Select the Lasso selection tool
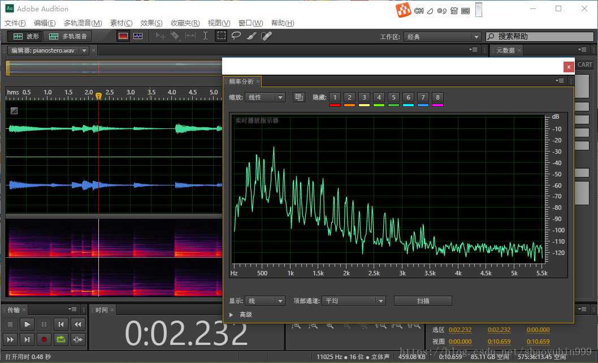 tap(236, 36)
